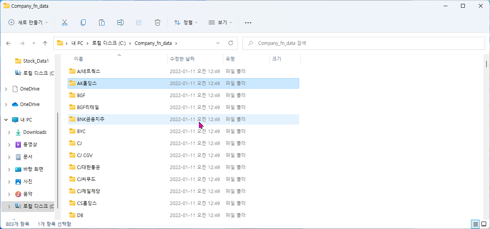The image size is (490, 229).
Task: Select the BGF folder name
Action: [x=81, y=95]
